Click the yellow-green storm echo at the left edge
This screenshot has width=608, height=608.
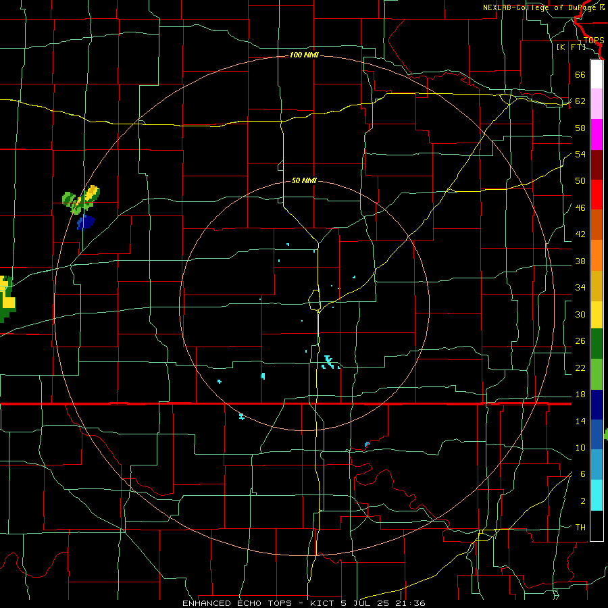coord(7,299)
